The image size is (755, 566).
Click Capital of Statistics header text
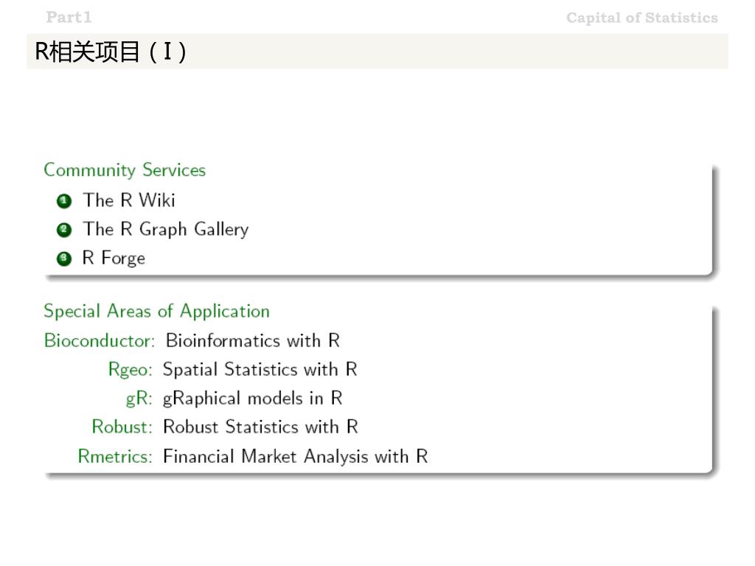click(x=642, y=18)
